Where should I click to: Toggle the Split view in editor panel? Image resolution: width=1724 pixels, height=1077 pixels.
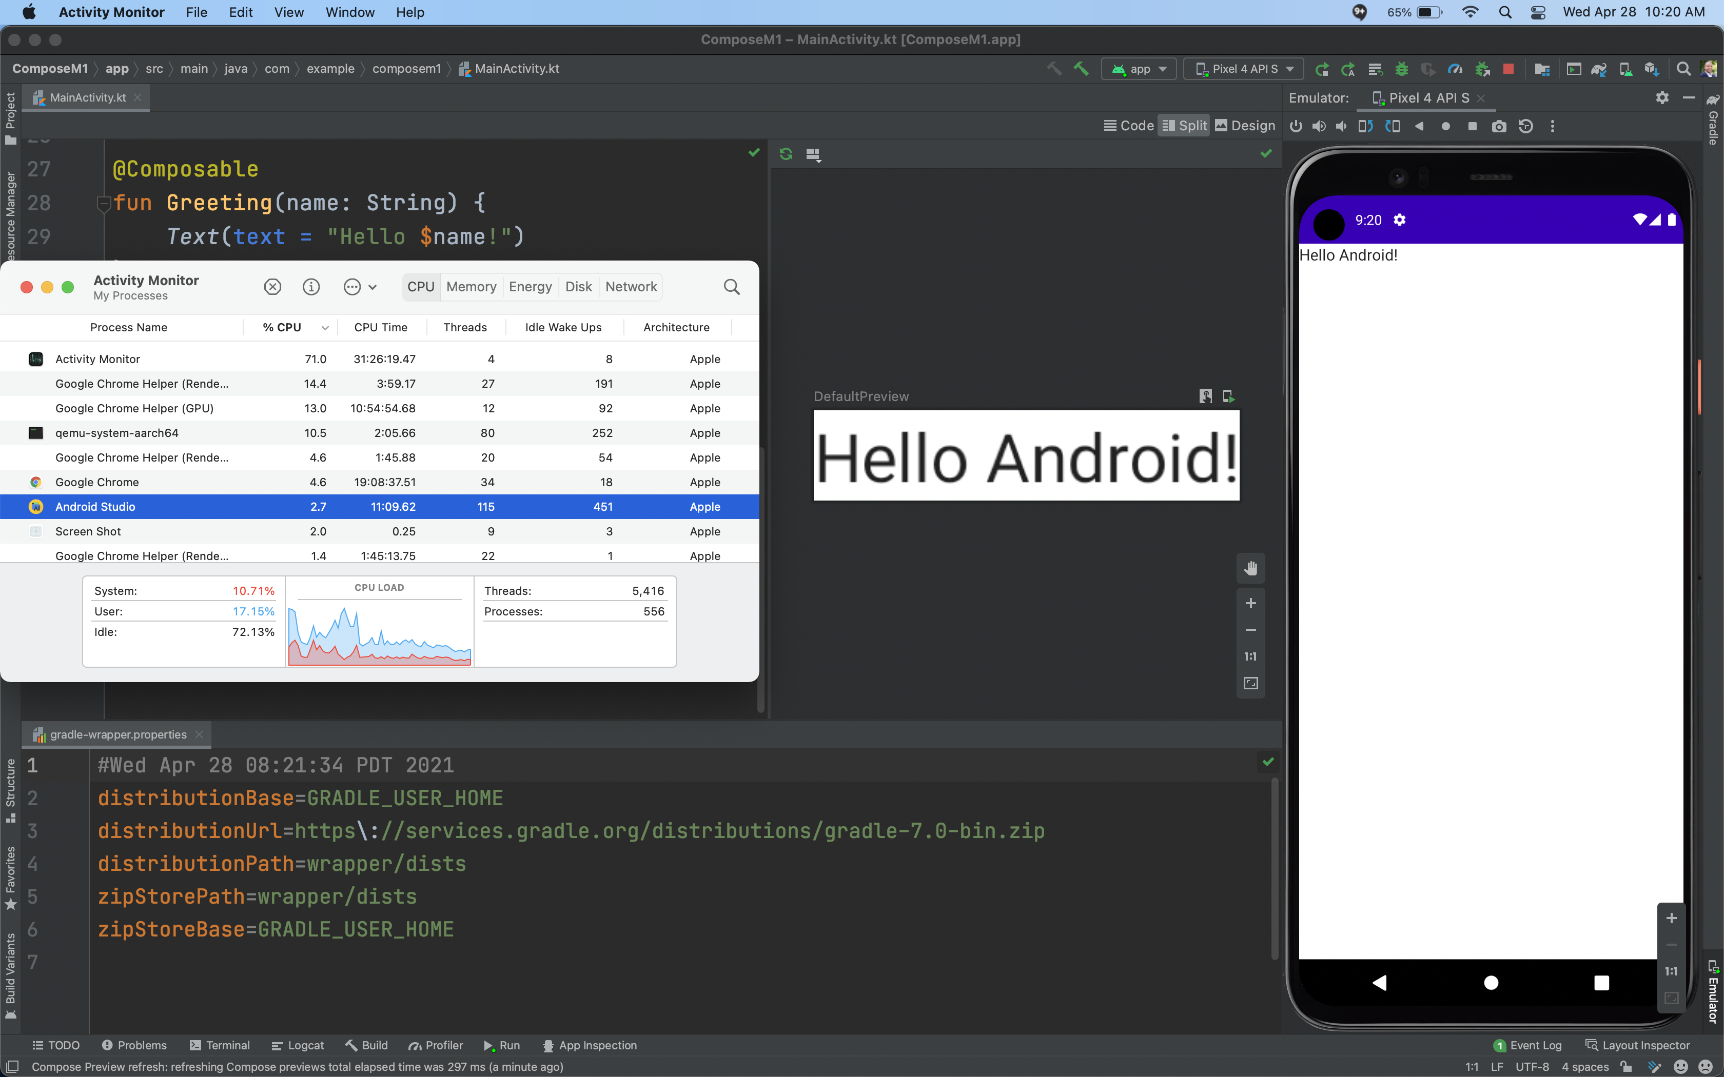coord(1185,124)
